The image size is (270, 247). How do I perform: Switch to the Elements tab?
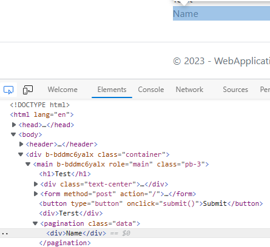(112, 90)
